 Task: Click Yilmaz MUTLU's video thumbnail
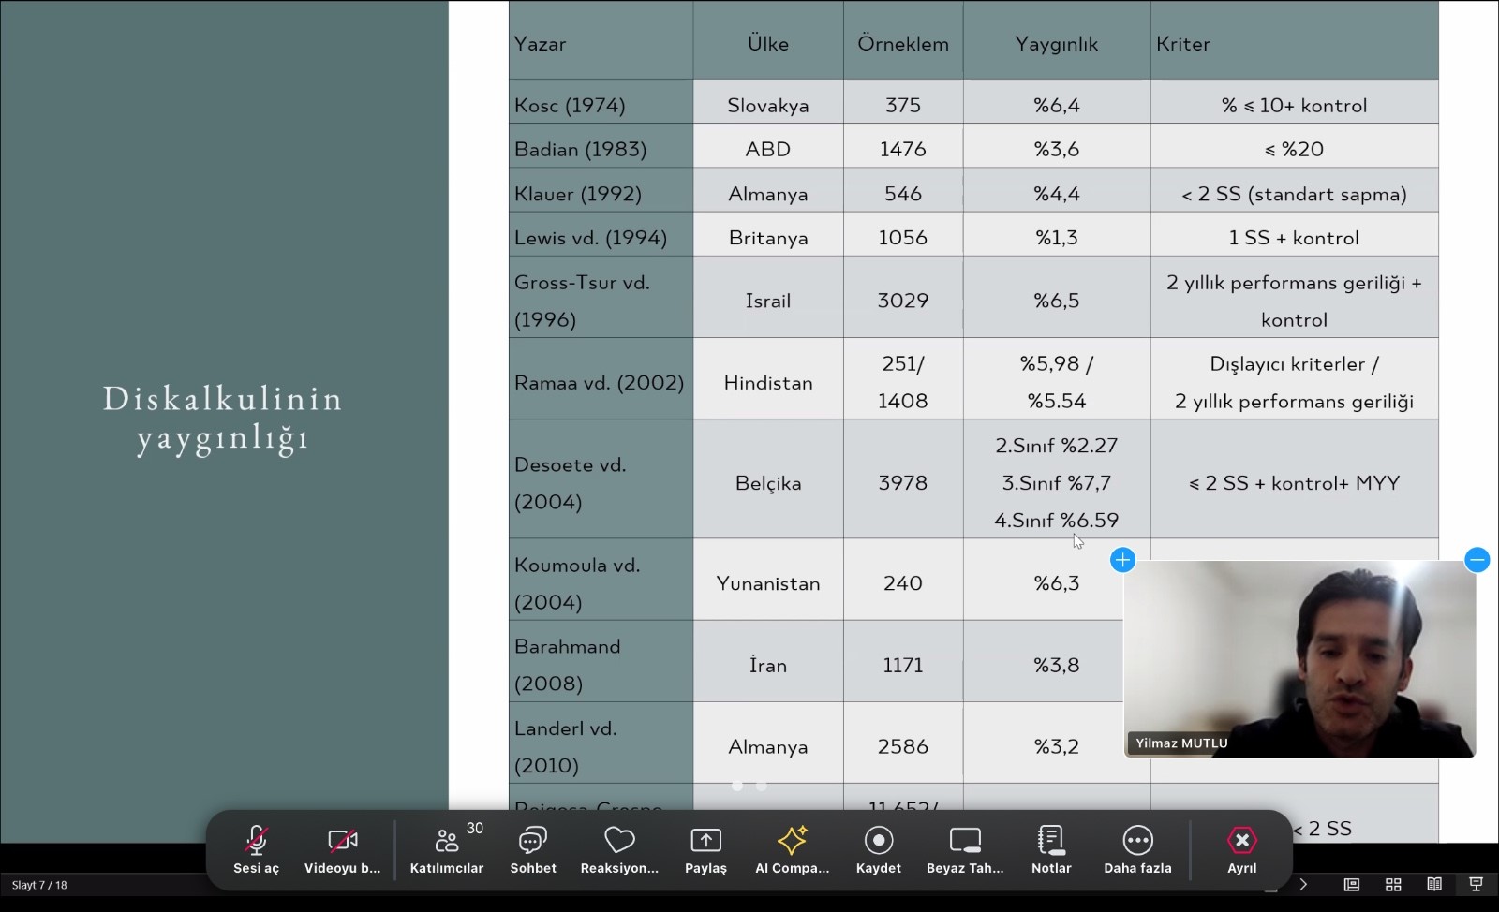(x=1299, y=658)
